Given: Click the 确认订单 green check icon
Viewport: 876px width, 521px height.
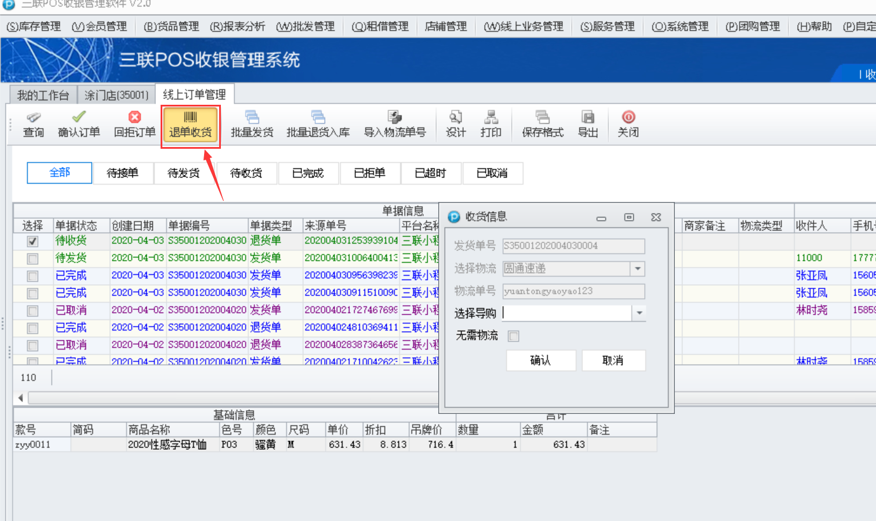Looking at the screenshot, I should tap(79, 118).
